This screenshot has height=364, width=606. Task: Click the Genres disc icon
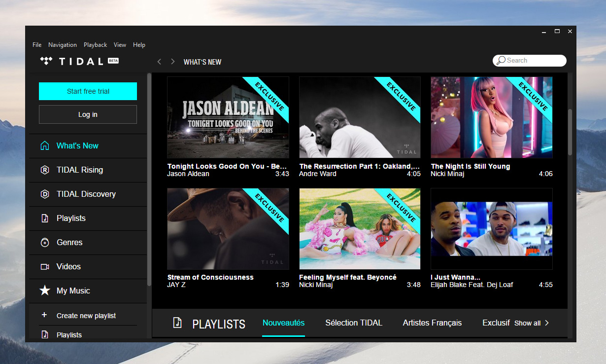(45, 243)
